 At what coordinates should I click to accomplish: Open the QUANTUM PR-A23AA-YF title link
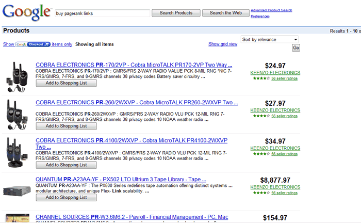[121, 179]
